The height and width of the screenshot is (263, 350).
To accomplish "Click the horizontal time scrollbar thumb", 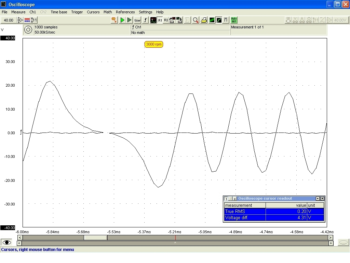I will pos(96,237).
